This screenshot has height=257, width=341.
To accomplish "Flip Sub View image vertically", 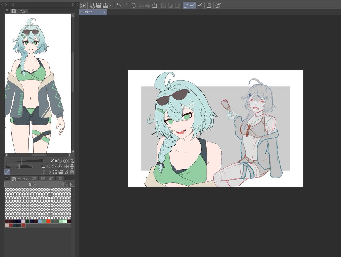I will pos(72,166).
